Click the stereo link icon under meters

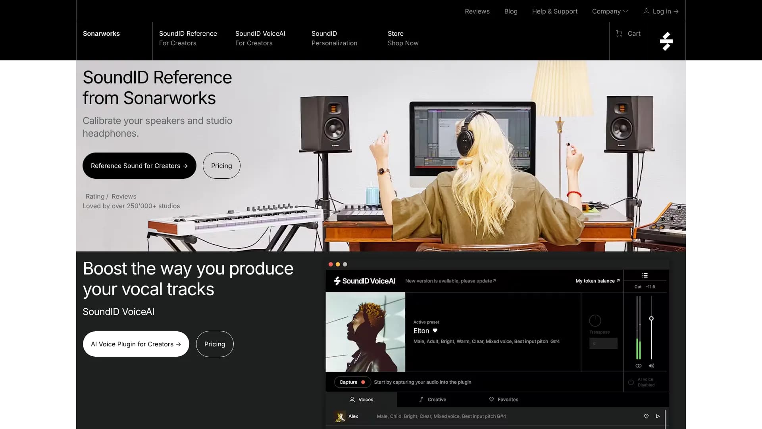pos(638,365)
